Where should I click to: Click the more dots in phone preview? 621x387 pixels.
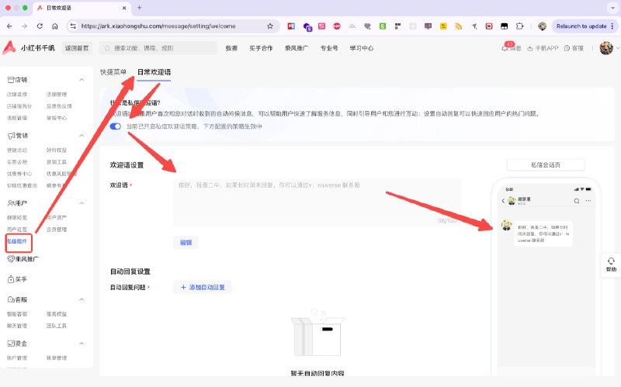tap(588, 201)
